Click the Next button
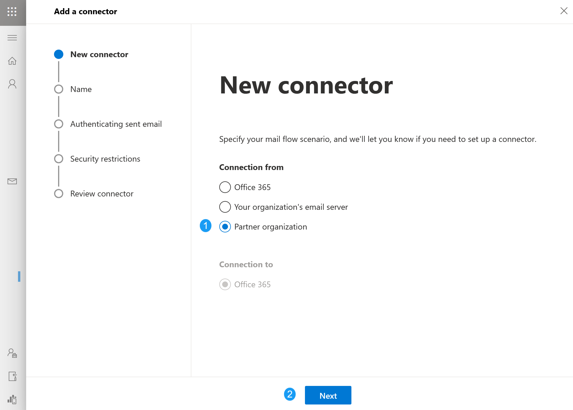 [328, 395]
